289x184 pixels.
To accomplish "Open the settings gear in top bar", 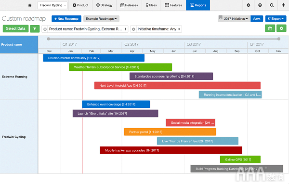I will pyautogui.click(x=248, y=5).
